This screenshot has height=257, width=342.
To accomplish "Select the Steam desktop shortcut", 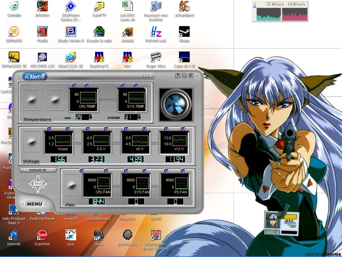I will 184,31.
